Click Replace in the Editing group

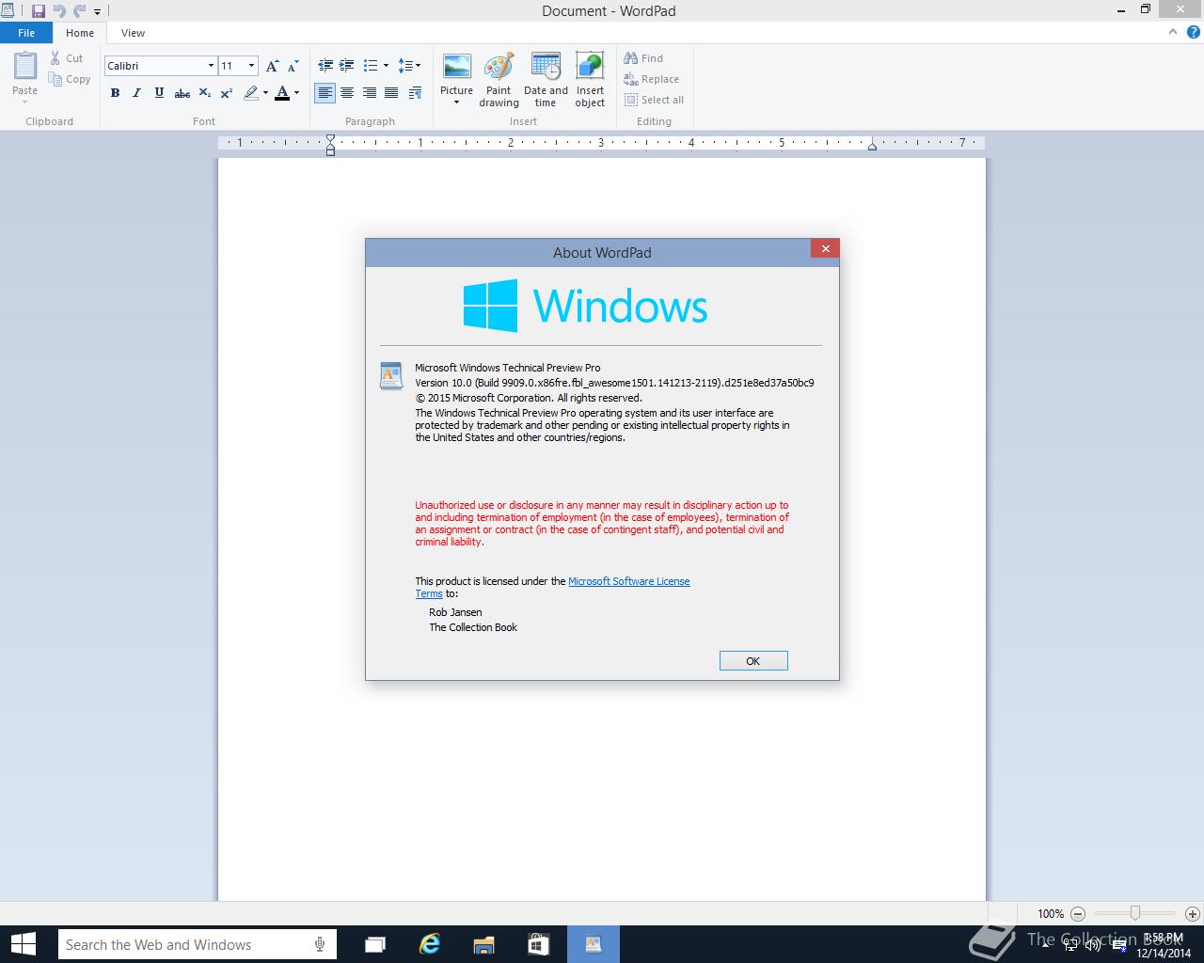click(651, 79)
